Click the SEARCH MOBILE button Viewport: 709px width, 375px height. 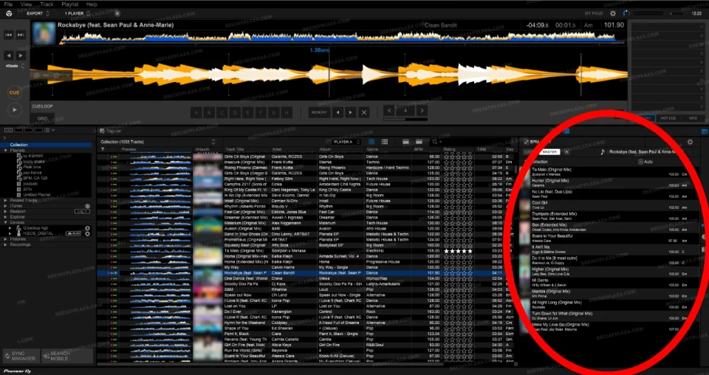[x=67, y=356]
